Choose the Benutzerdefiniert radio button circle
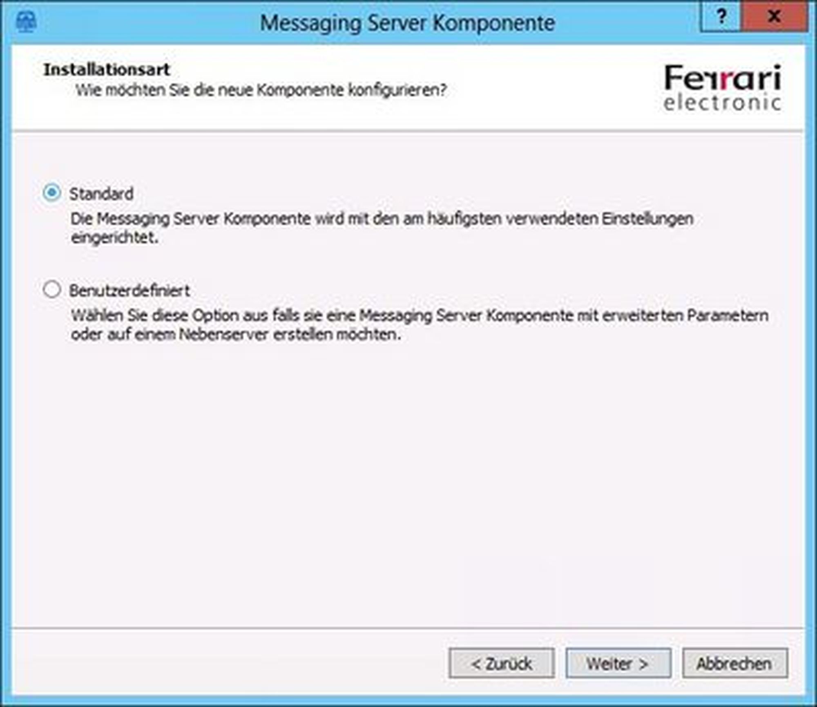Screen dimensions: 817x707 (x=52, y=290)
